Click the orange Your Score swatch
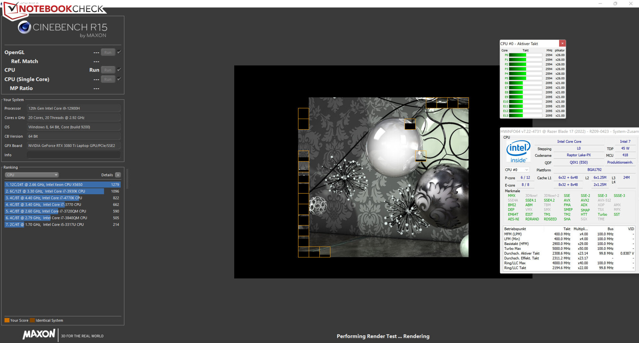639x343 pixels. 7,320
